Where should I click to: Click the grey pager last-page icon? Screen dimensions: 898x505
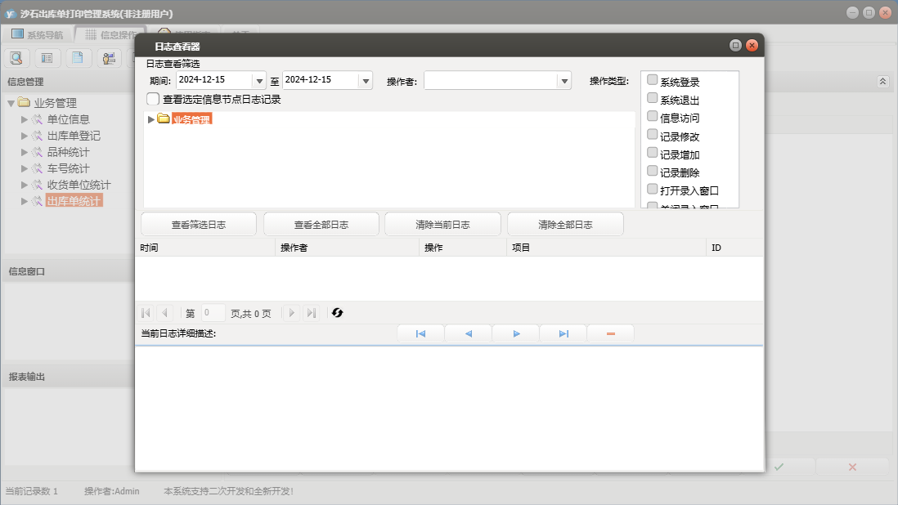coord(311,313)
